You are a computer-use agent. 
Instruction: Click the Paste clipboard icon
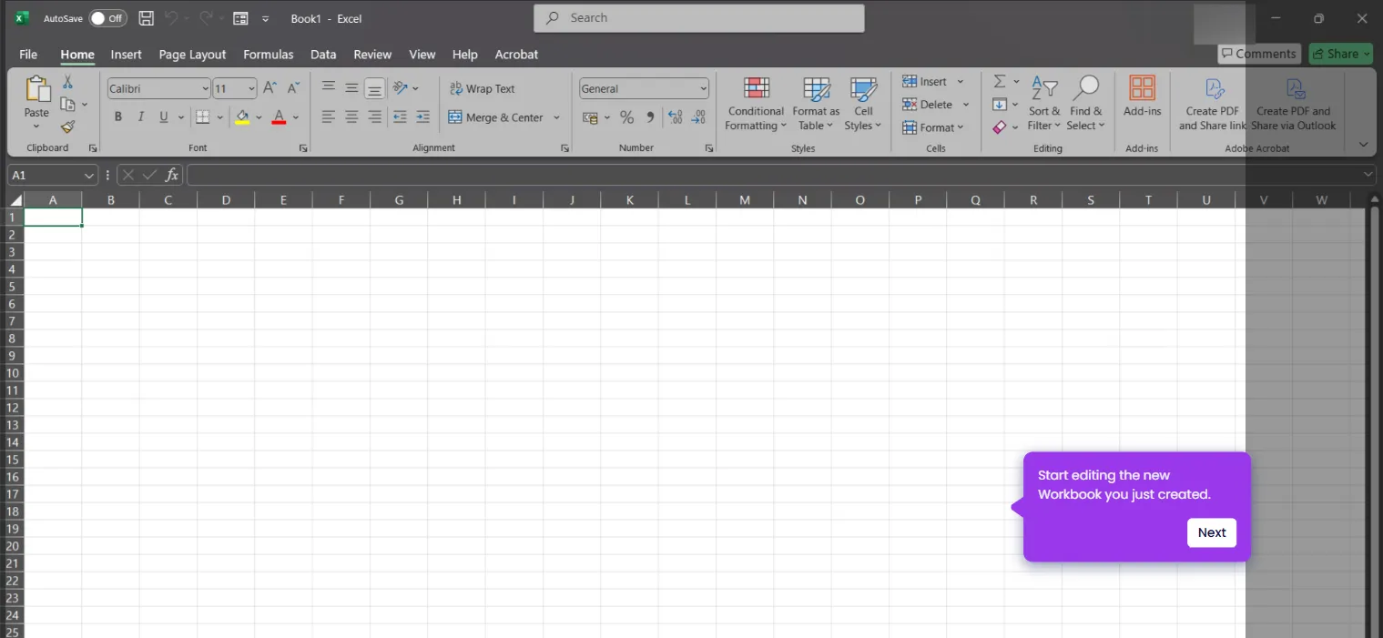coord(36,89)
